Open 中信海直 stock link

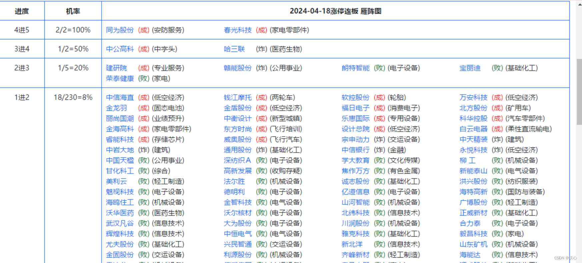[120, 98]
